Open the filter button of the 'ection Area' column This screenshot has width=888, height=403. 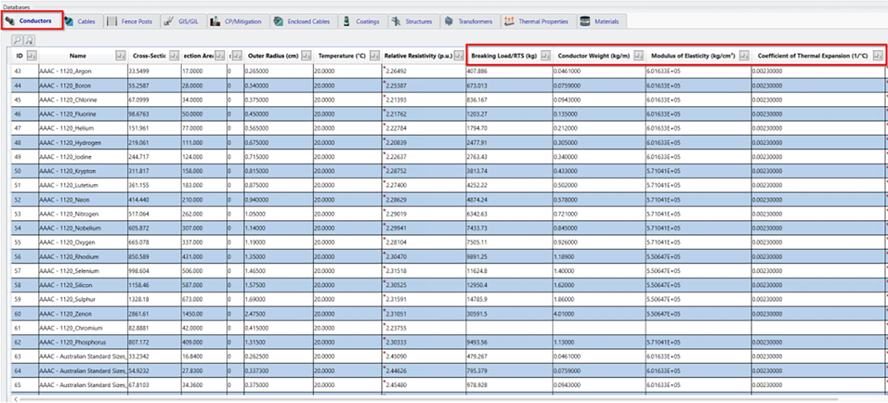220,55
